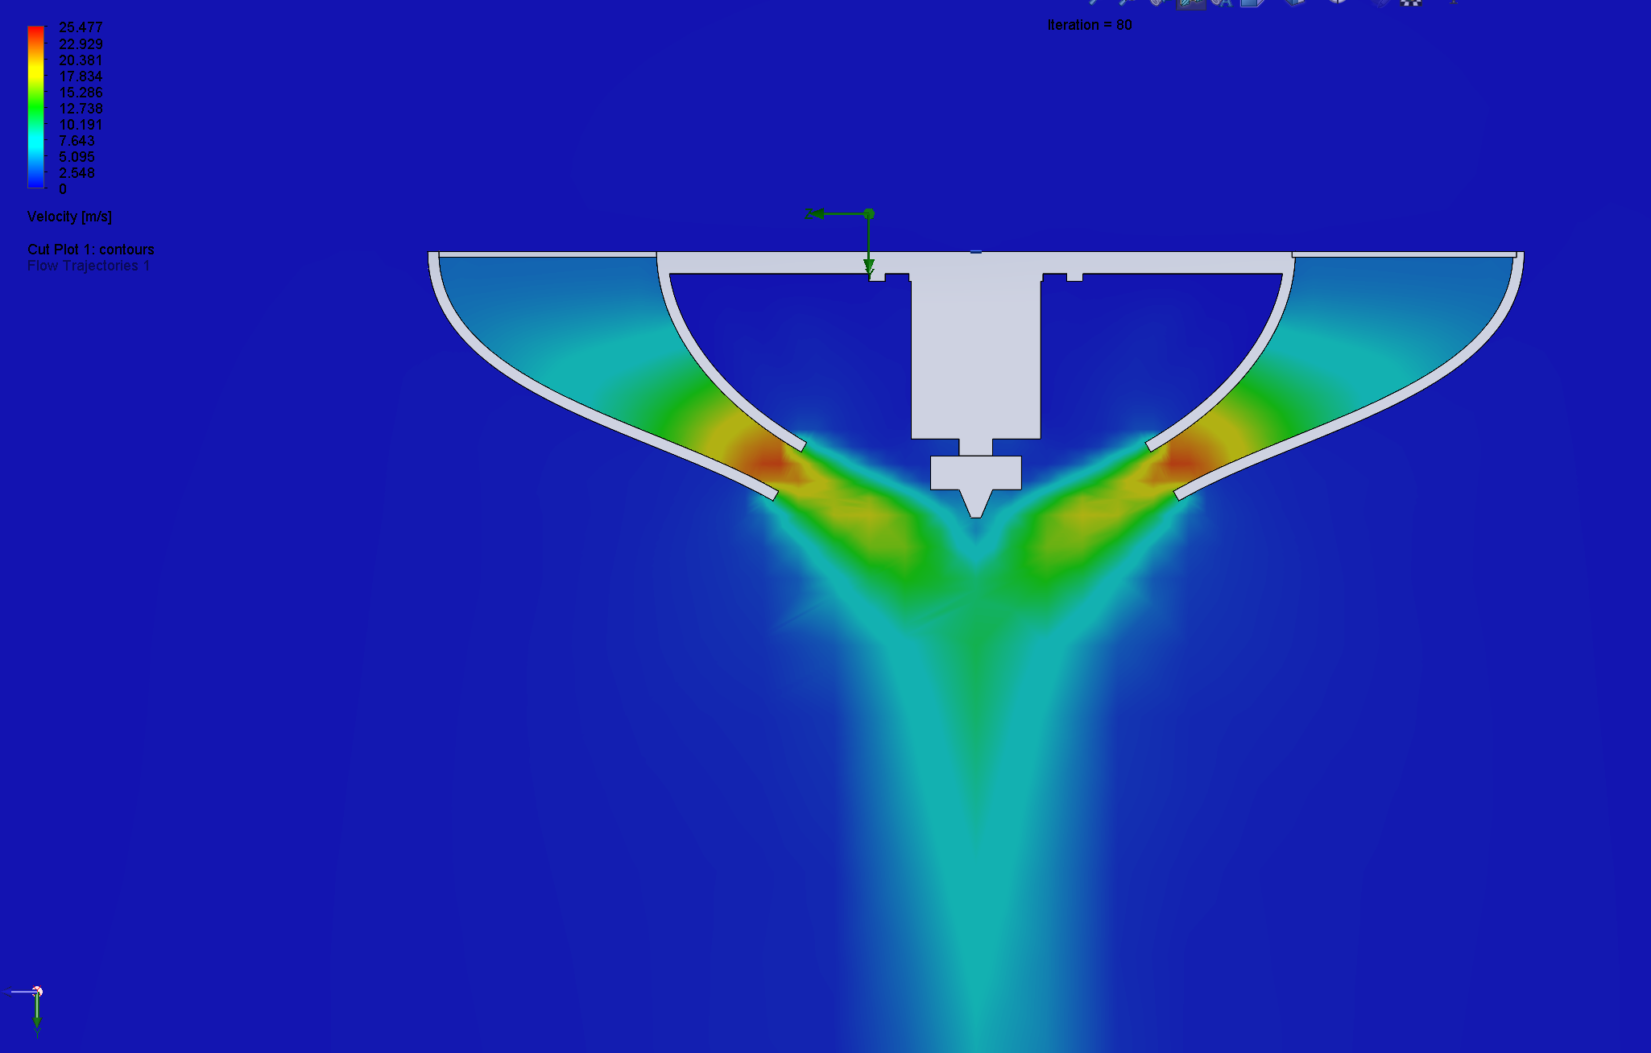Screen dimensions: 1651x1053
Task: Click the legend value 12.738
Action: click(81, 109)
